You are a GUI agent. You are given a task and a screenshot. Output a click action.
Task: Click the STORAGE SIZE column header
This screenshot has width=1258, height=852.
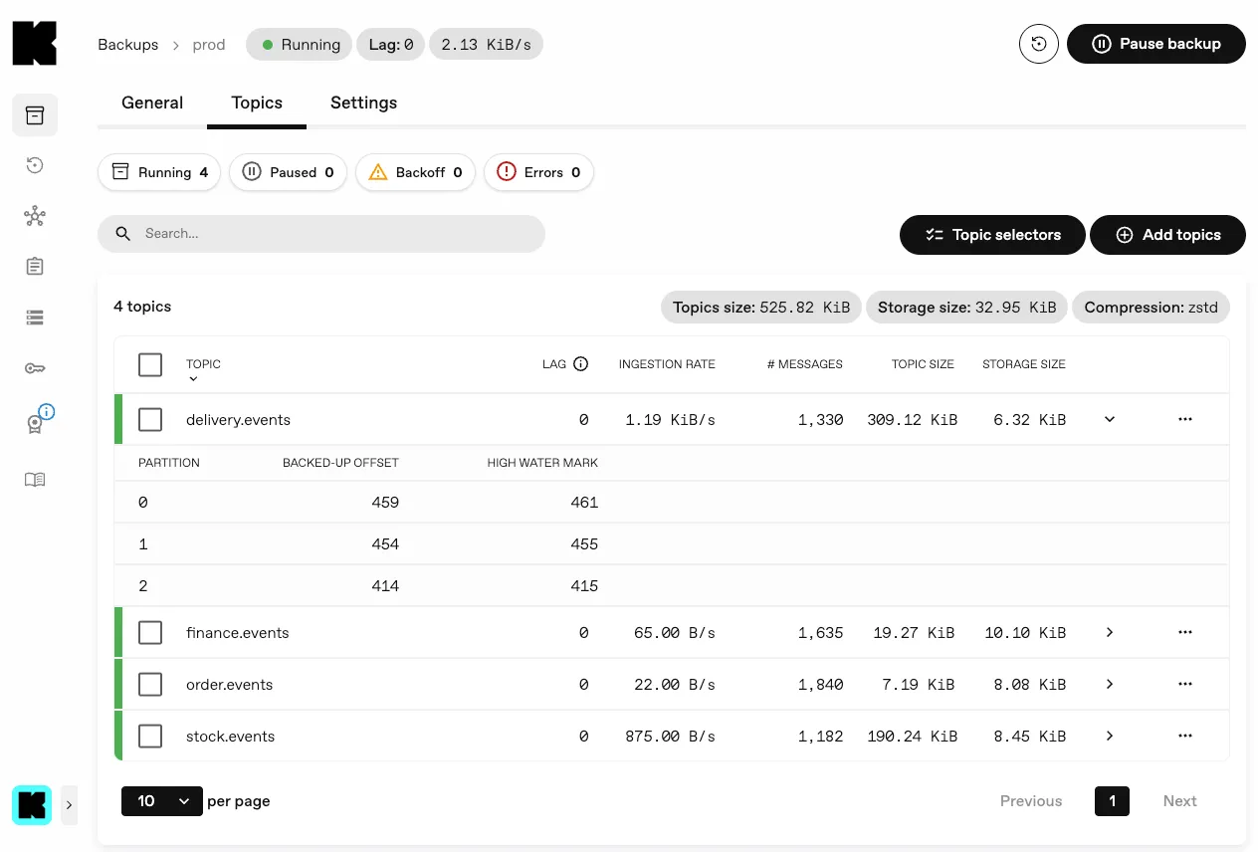point(1023,364)
